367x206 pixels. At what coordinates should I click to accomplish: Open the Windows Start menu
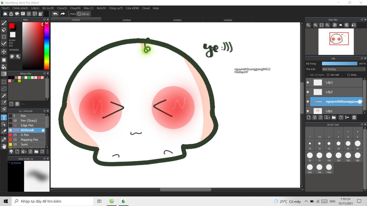(6, 201)
